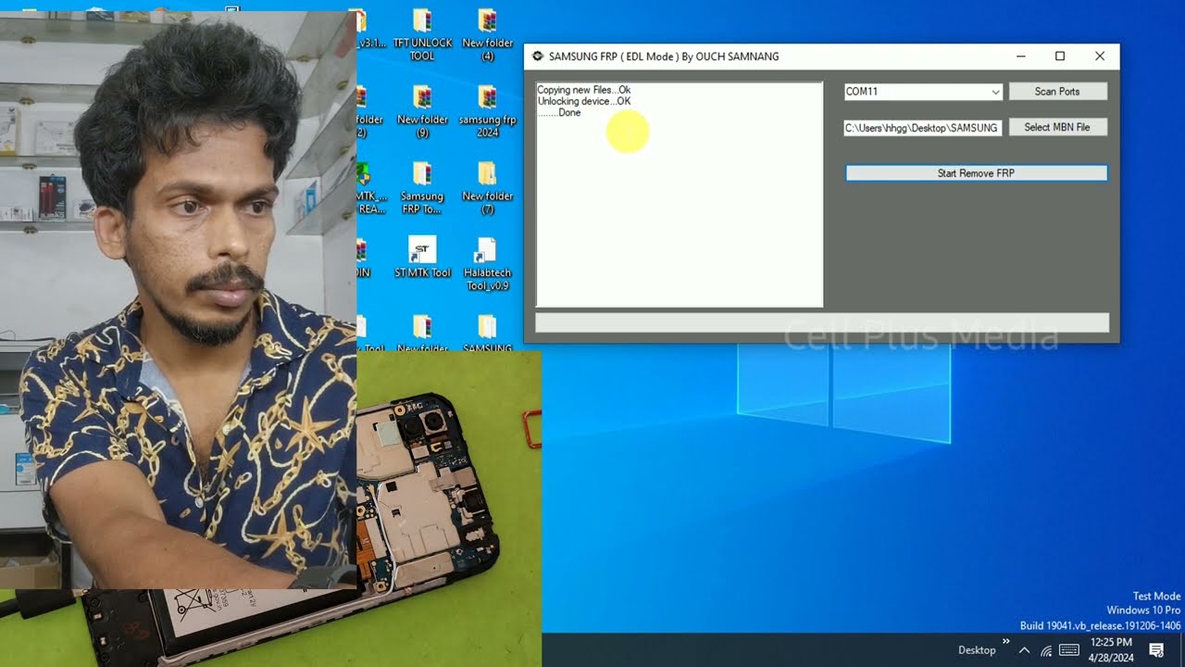Maximize the SAMSUNG FRP window
Screen dimensions: 1185x667
[x=1060, y=57]
